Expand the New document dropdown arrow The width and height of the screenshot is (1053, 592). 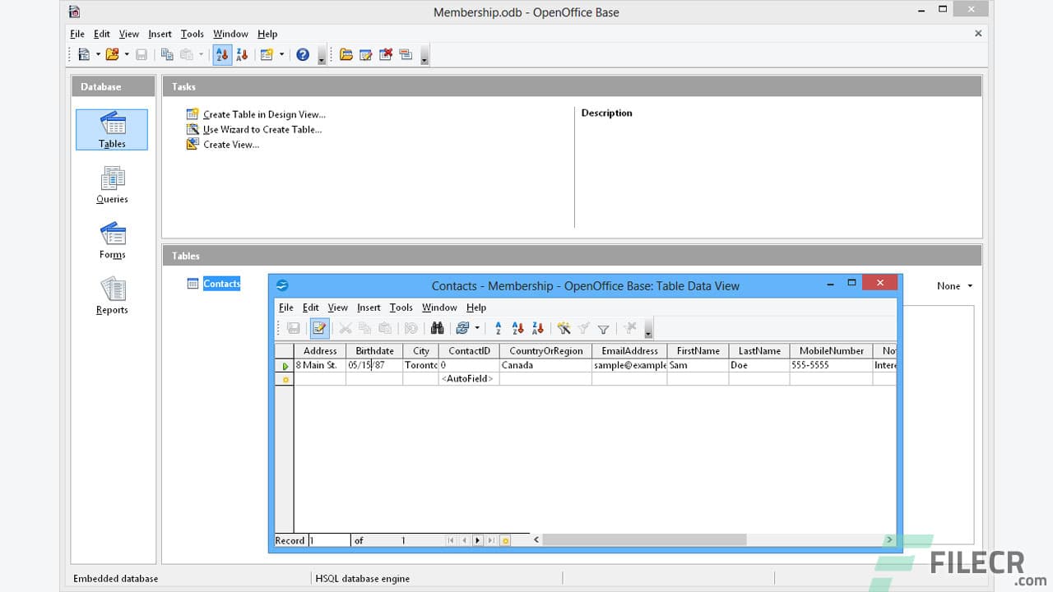pos(96,54)
